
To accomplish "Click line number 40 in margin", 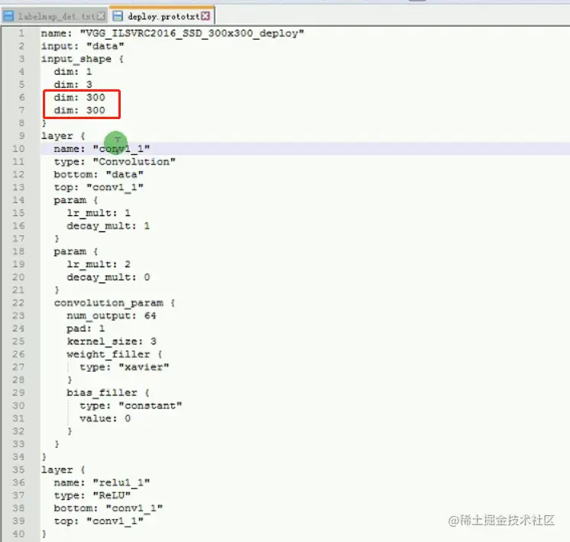I will point(18,534).
